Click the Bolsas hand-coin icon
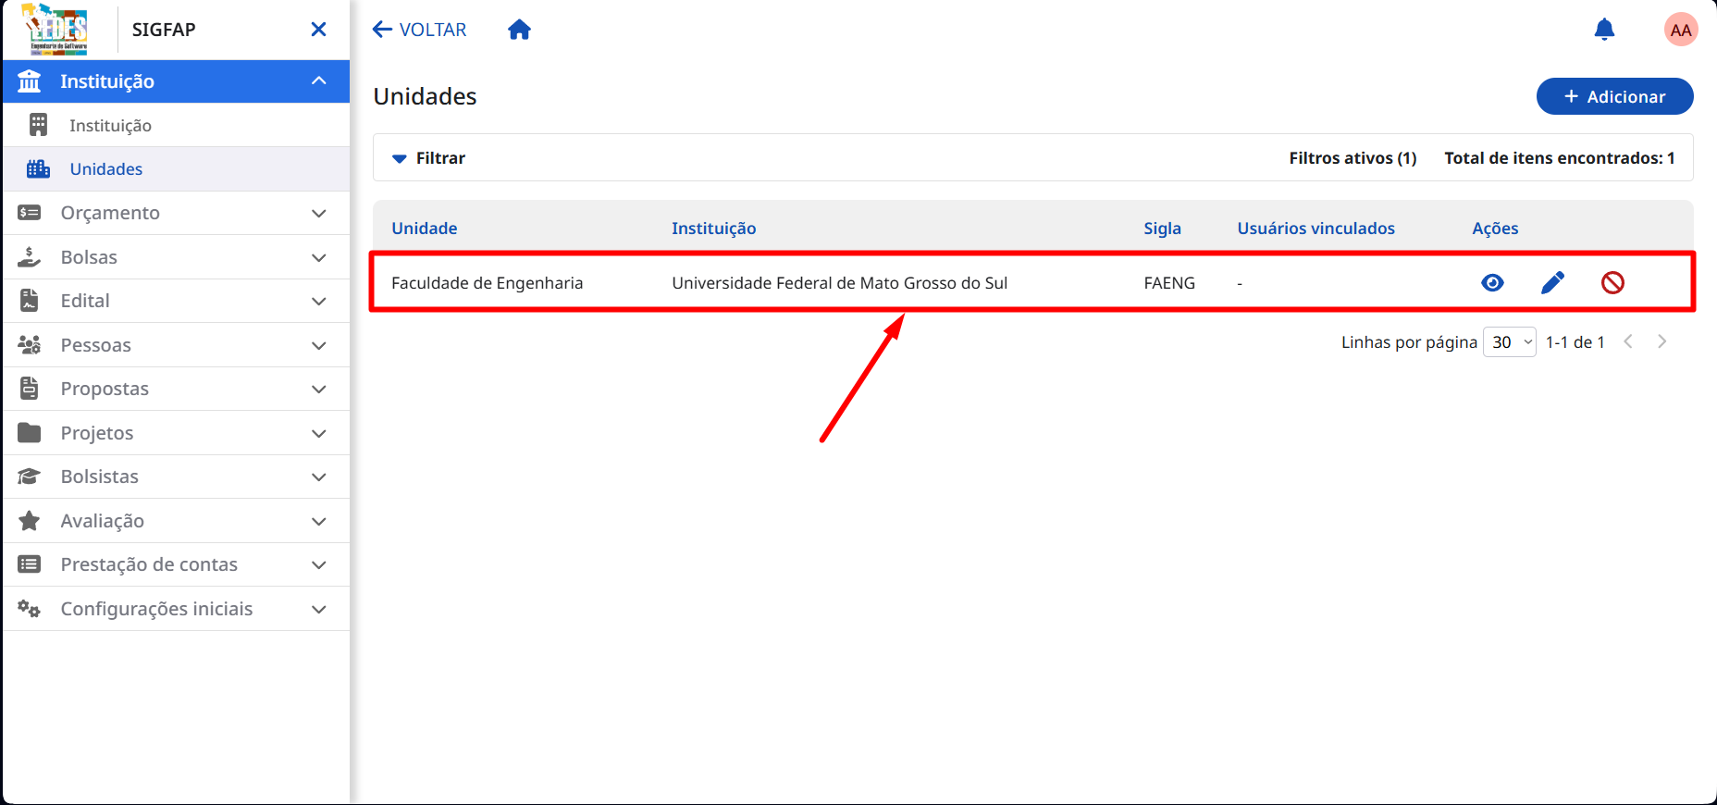This screenshot has width=1717, height=805. coord(30,257)
